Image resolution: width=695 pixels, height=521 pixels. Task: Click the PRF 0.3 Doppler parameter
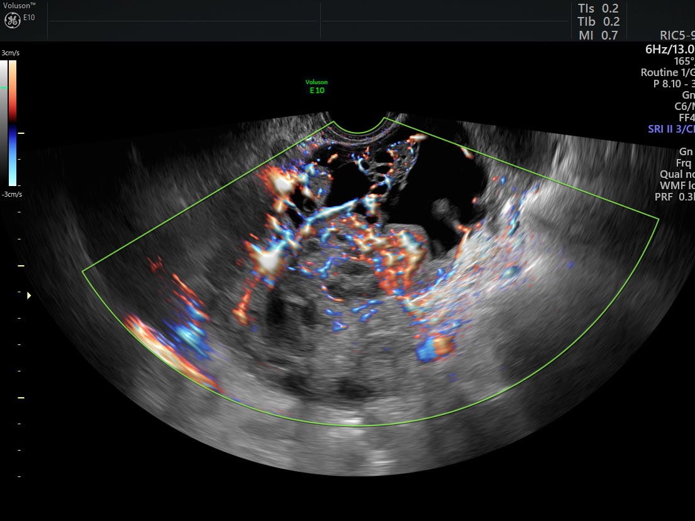click(674, 197)
